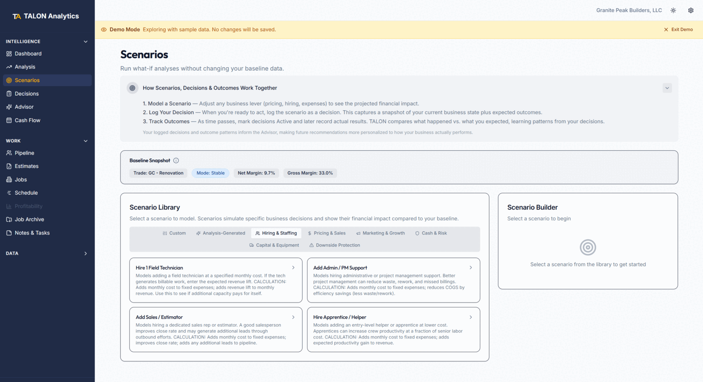703x382 pixels.
Task: Toggle light/dark theme sun icon
Action: (x=673, y=10)
